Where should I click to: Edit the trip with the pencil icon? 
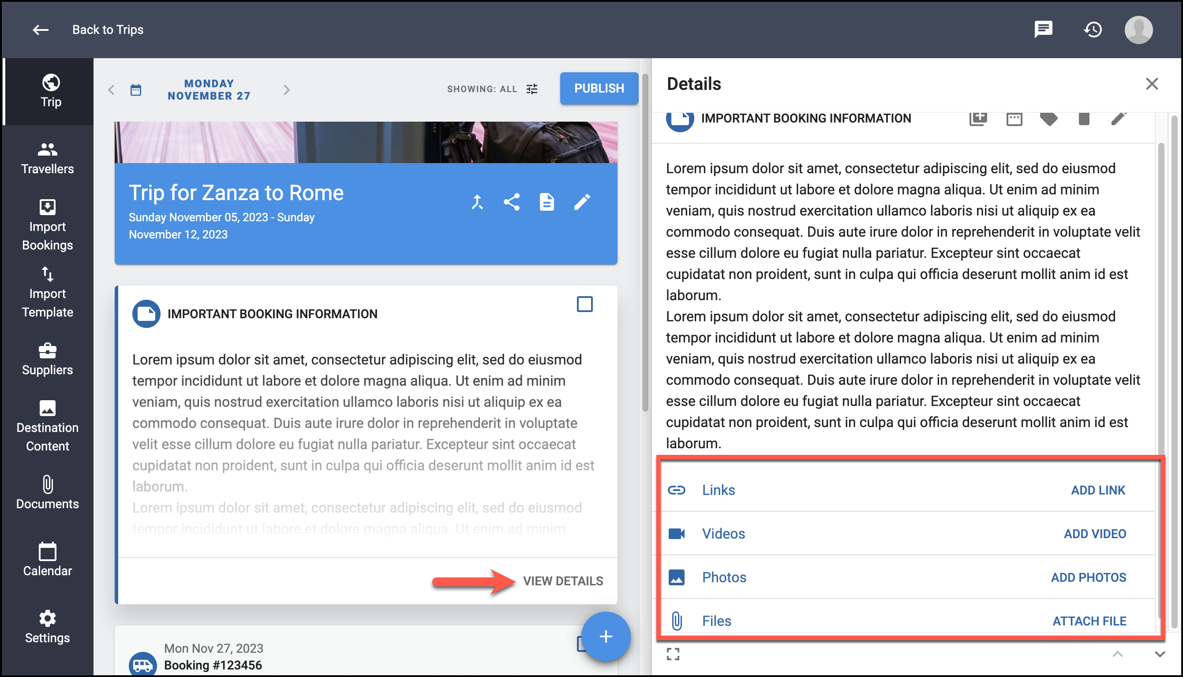[x=582, y=202]
